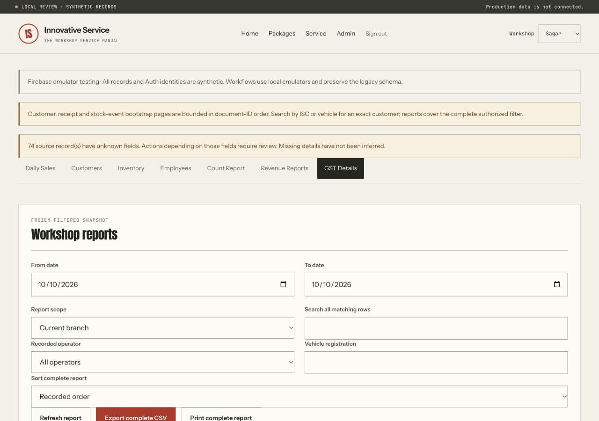Switch to the Inventory tab
This screenshot has width=599, height=421.
point(131,168)
